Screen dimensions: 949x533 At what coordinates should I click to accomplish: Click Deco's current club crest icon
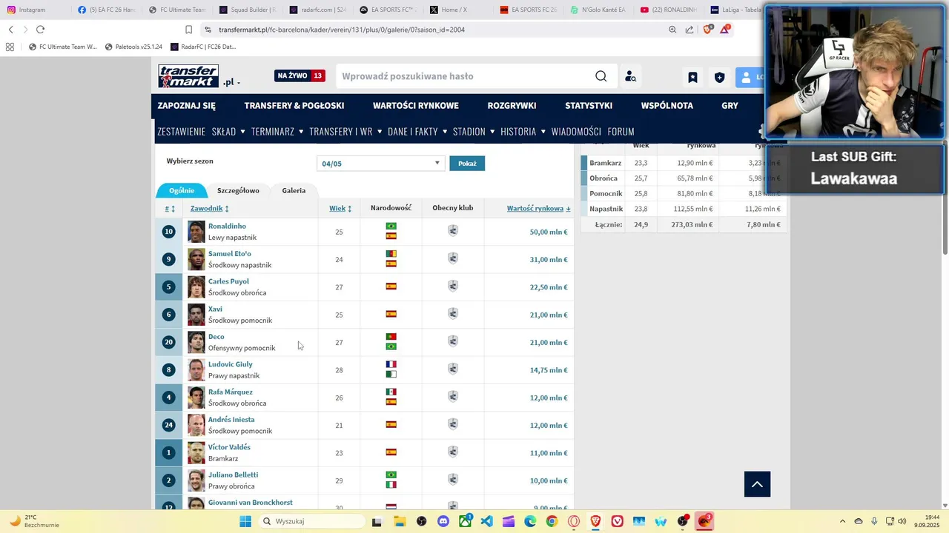(x=453, y=341)
